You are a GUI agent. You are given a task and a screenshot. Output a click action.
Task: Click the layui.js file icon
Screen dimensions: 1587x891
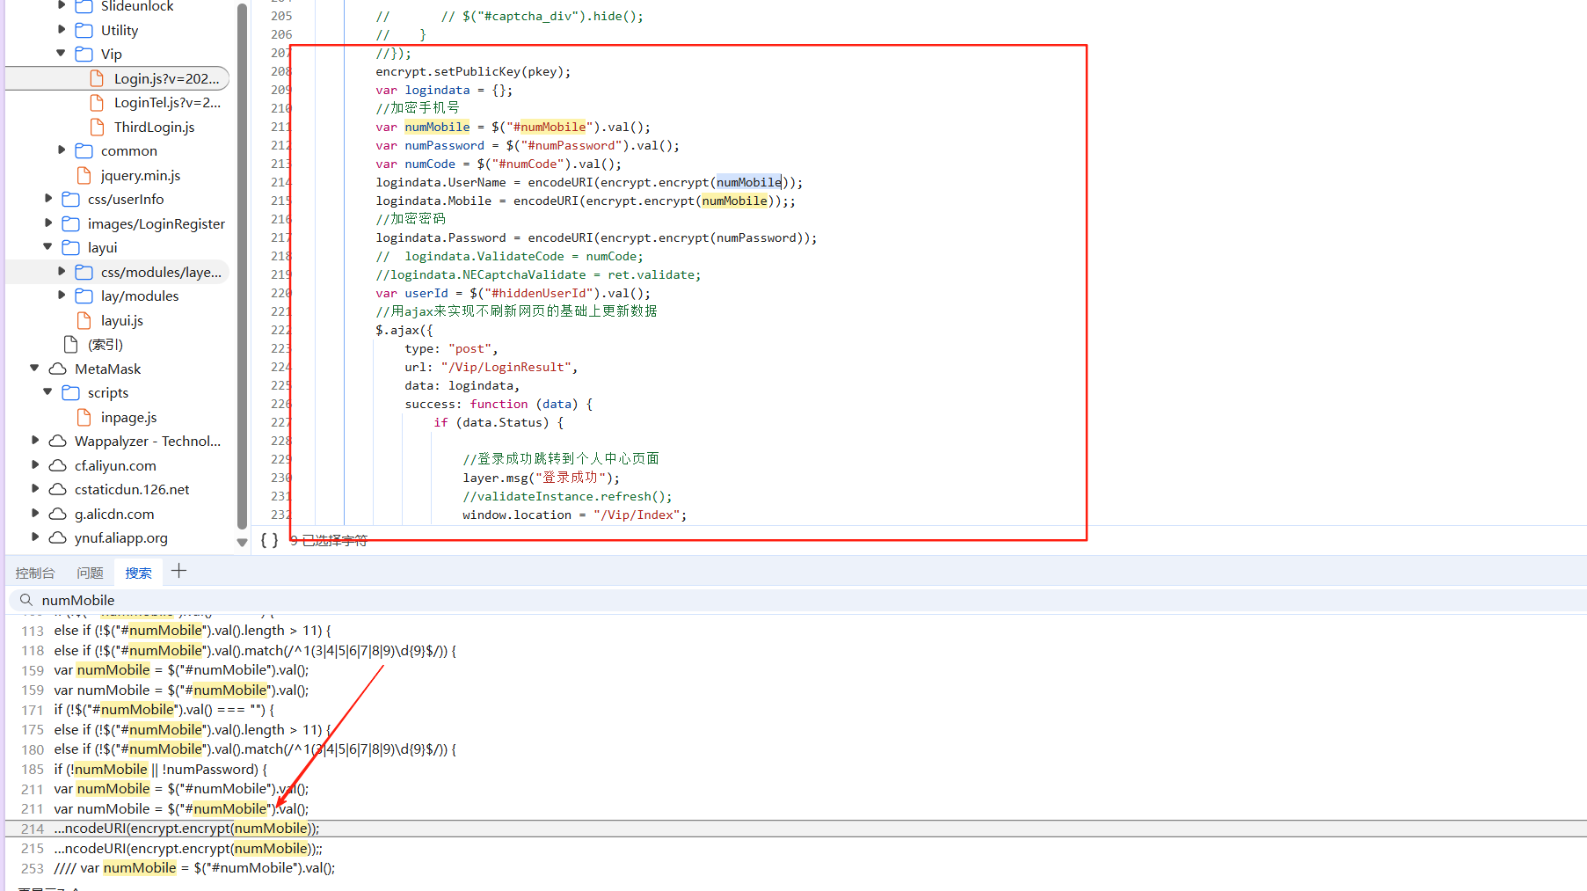pos(84,320)
